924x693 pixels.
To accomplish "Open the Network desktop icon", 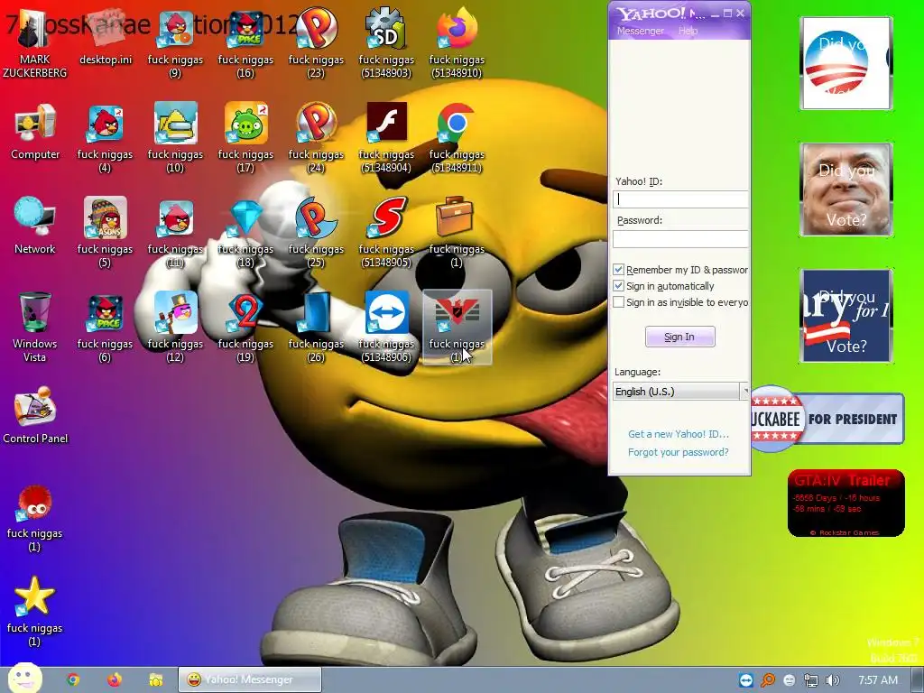I will (35, 226).
